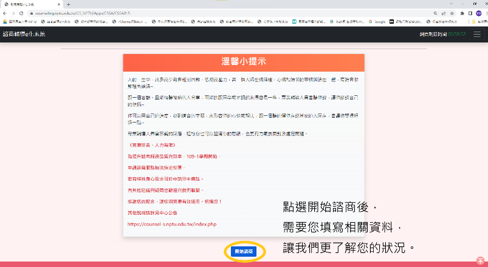Select the active browser tab
Image resolution: width=488 pixels, height=267 pixels.
(31, 4)
